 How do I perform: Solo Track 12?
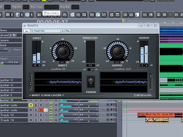tap(36, 115)
